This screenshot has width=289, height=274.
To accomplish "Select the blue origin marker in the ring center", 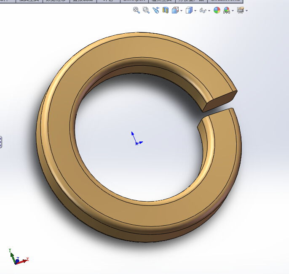I will [x=136, y=144].
